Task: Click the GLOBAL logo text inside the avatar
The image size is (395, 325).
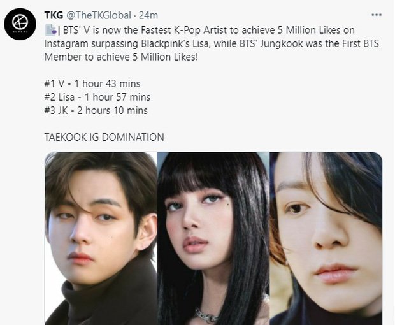Action: pyautogui.click(x=20, y=32)
